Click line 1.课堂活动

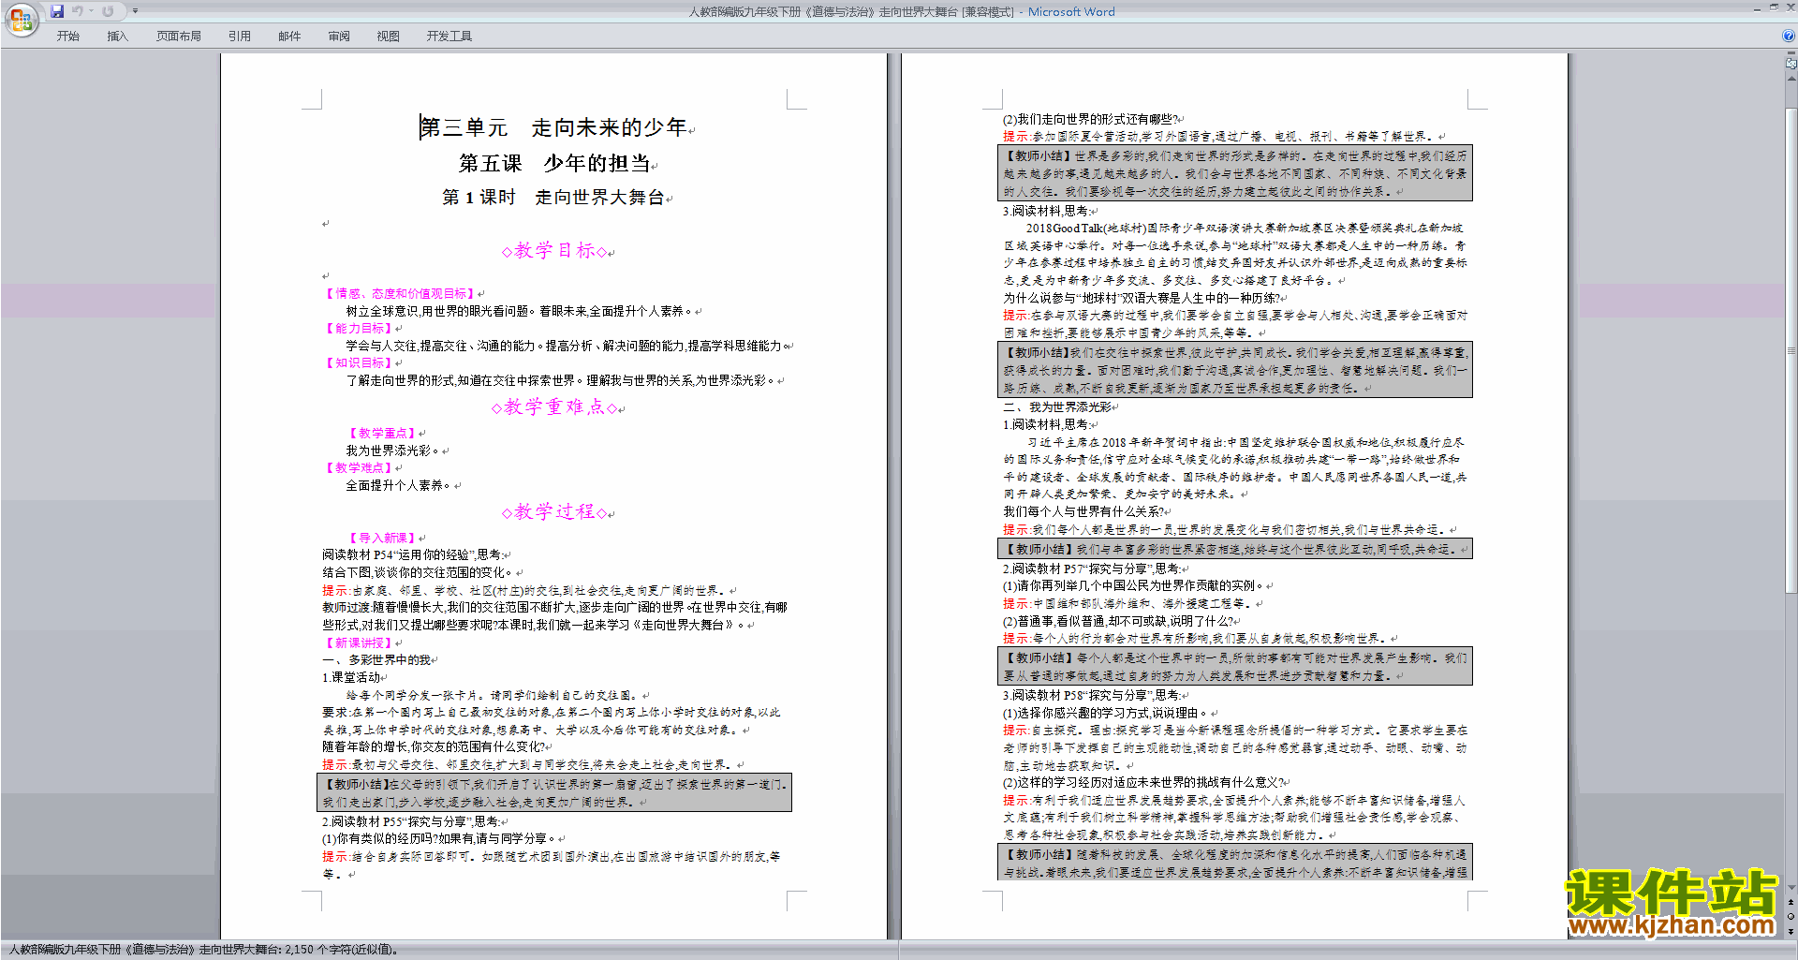point(351,677)
